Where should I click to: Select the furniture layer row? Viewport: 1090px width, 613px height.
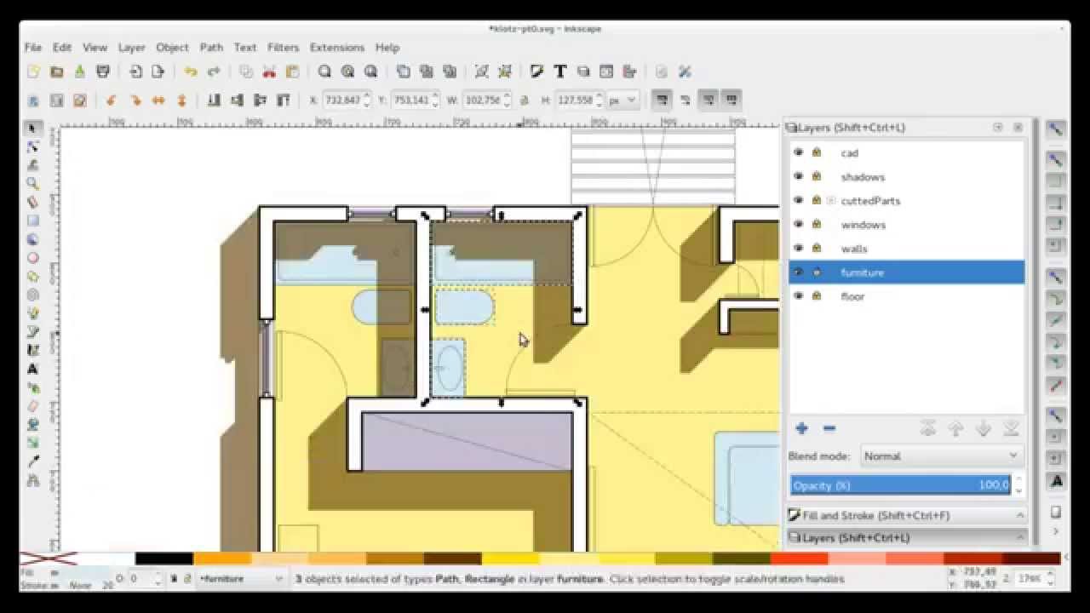907,272
